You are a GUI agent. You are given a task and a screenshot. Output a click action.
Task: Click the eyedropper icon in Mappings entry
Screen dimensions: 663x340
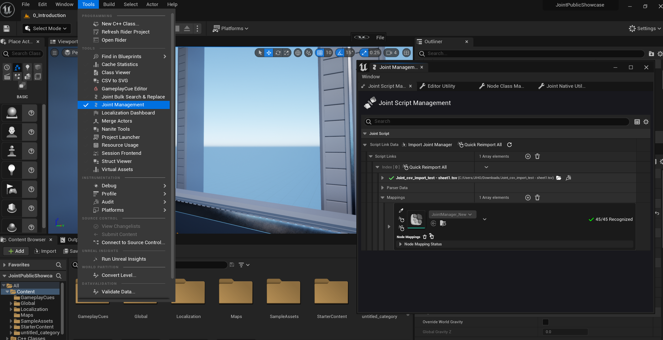click(x=401, y=211)
